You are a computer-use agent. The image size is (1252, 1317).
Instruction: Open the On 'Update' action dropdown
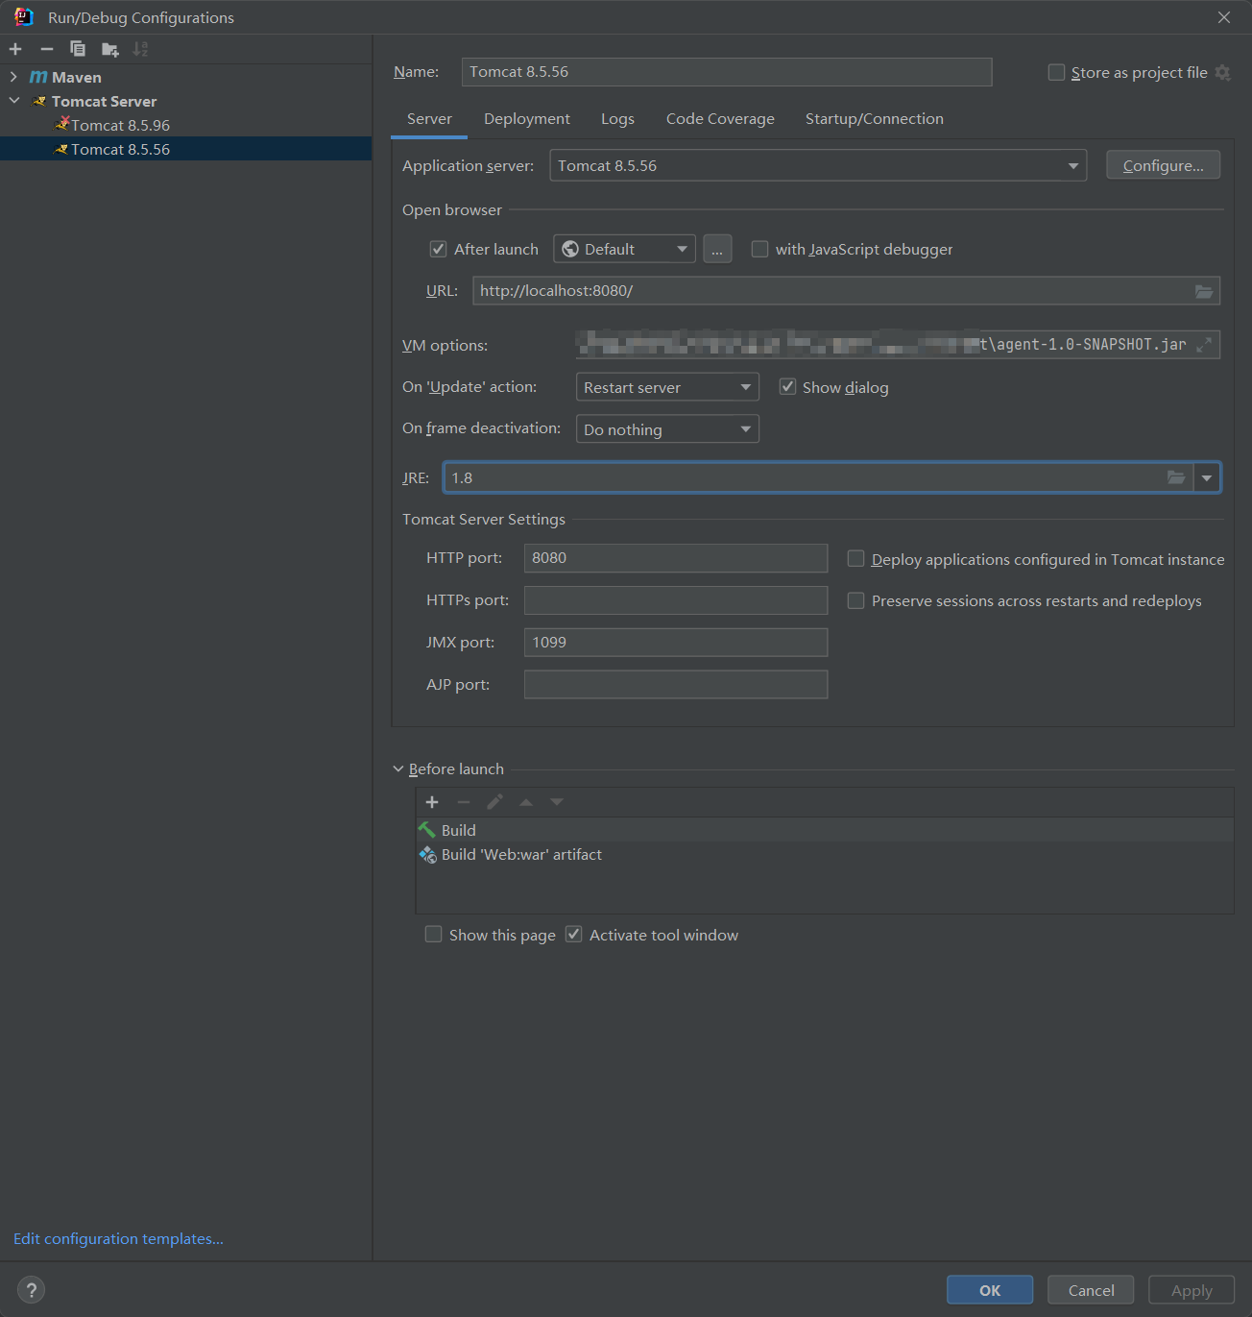[667, 387]
